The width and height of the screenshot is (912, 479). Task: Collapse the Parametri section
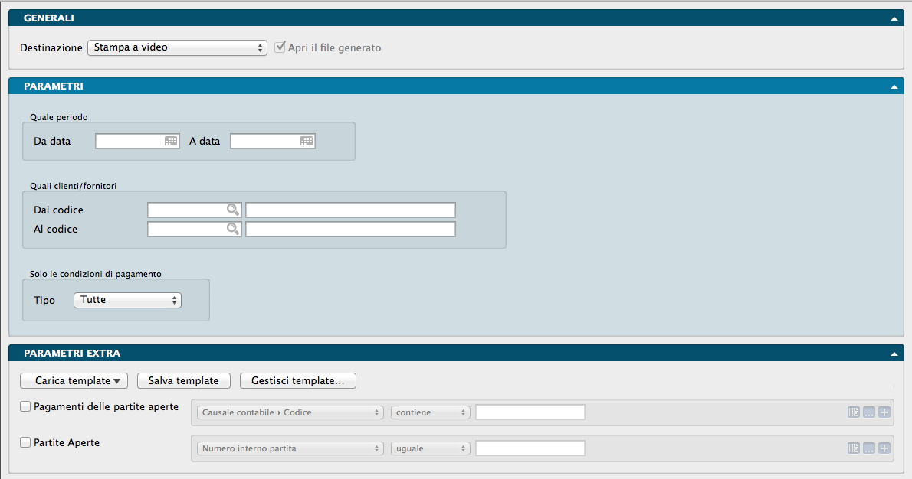coord(894,87)
